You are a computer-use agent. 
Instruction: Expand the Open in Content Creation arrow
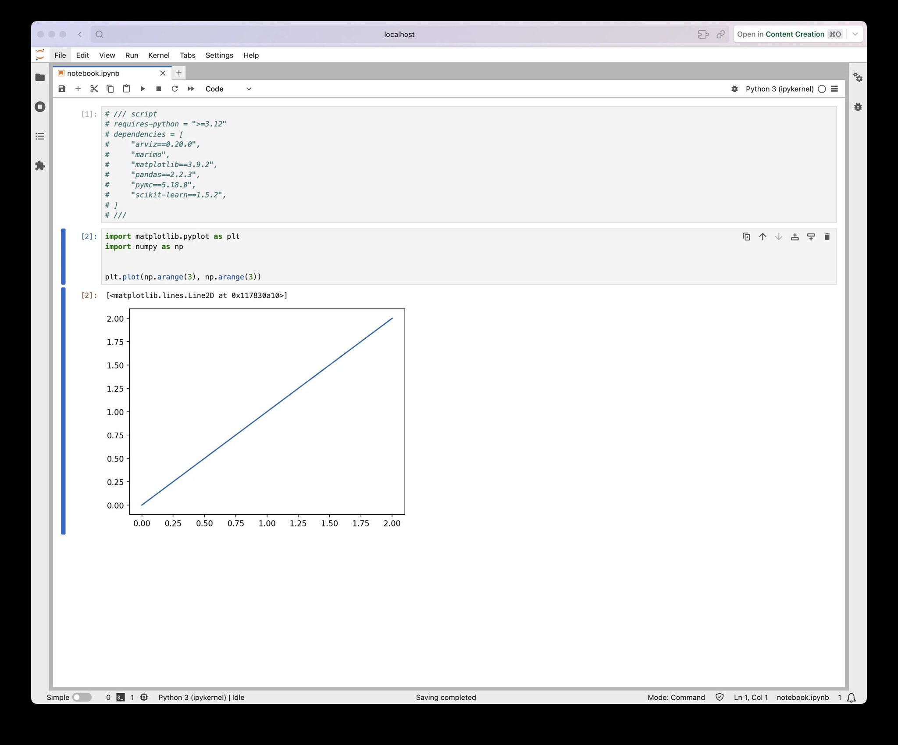(x=855, y=34)
